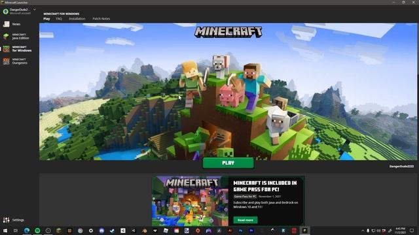Open the Installation tab

coord(77,19)
